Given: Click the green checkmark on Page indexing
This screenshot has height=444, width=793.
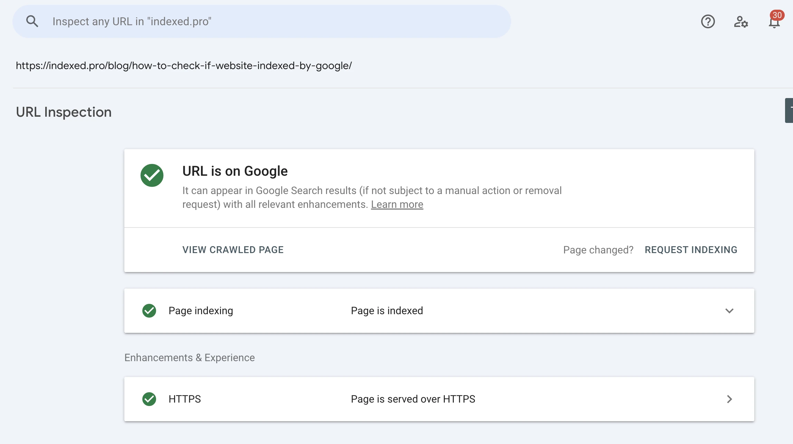Looking at the screenshot, I should coord(150,311).
